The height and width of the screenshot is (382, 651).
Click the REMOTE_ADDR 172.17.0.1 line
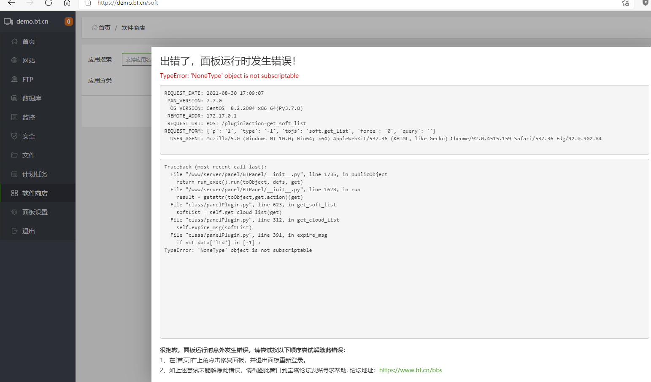point(202,116)
